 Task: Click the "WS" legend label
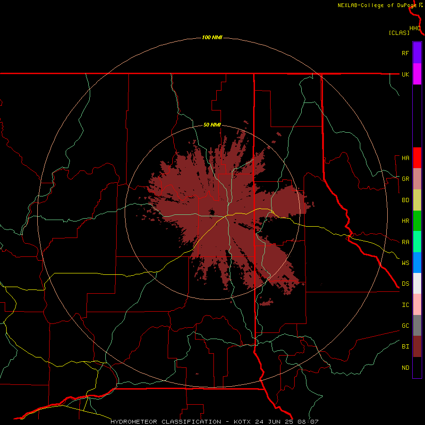(405, 263)
